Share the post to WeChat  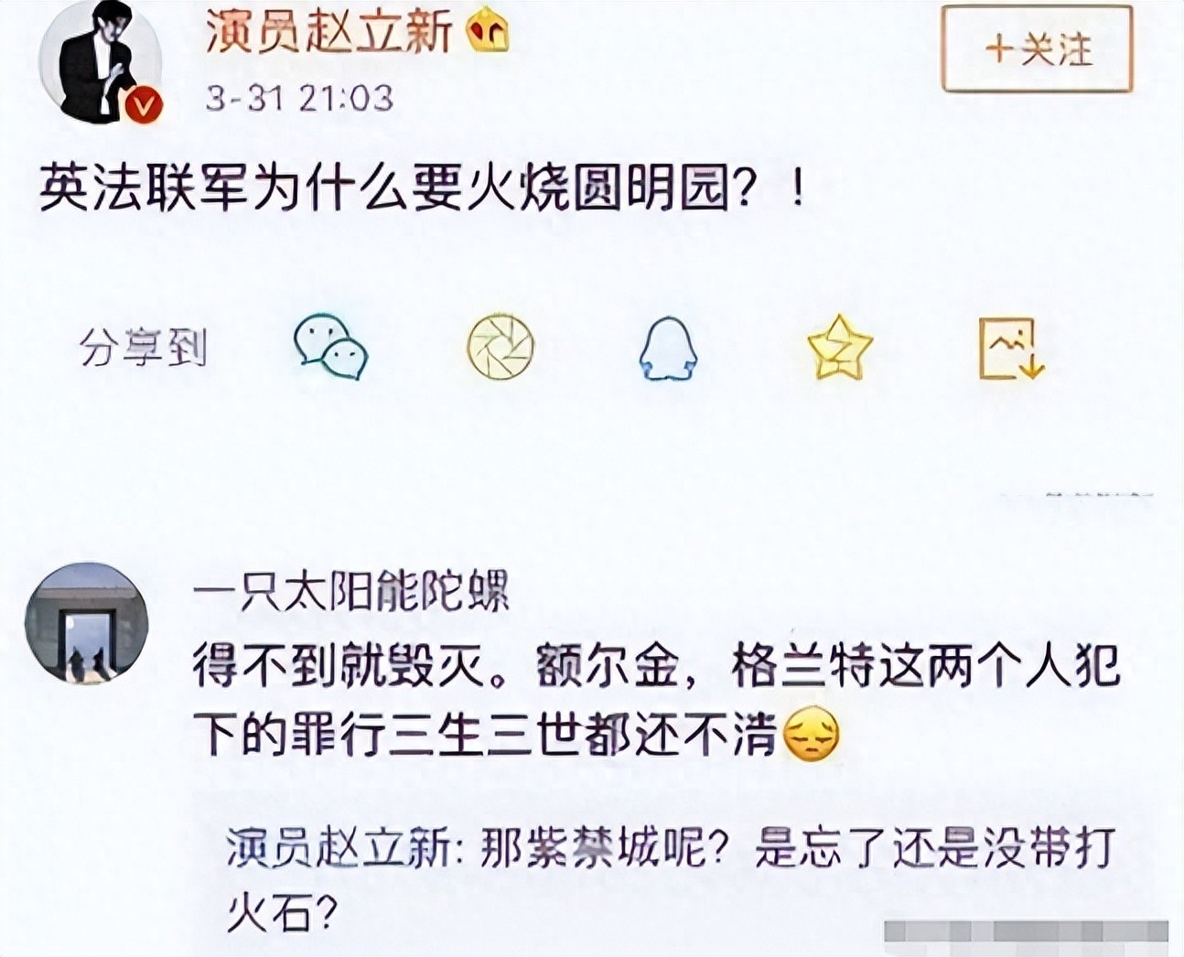point(330,347)
